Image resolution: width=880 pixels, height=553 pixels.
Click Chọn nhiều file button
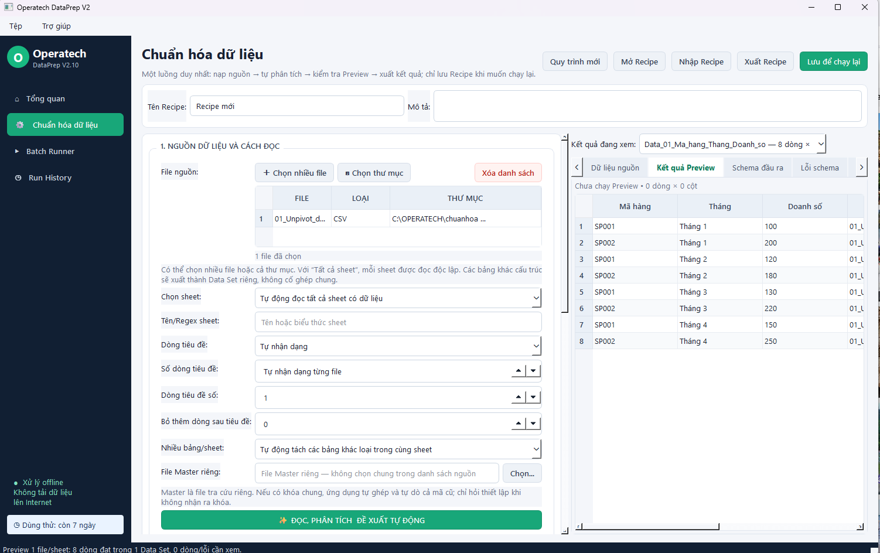(295, 173)
